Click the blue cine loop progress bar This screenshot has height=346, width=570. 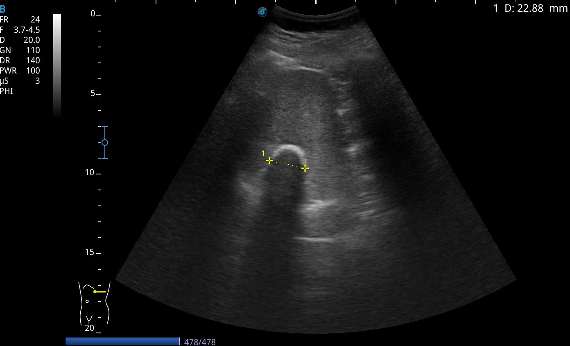(122, 342)
